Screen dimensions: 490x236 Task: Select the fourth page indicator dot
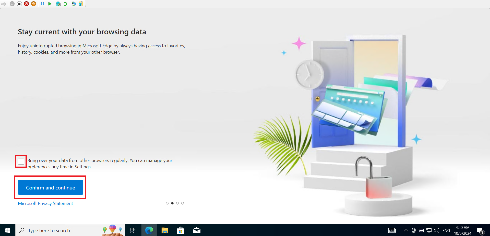click(x=183, y=203)
